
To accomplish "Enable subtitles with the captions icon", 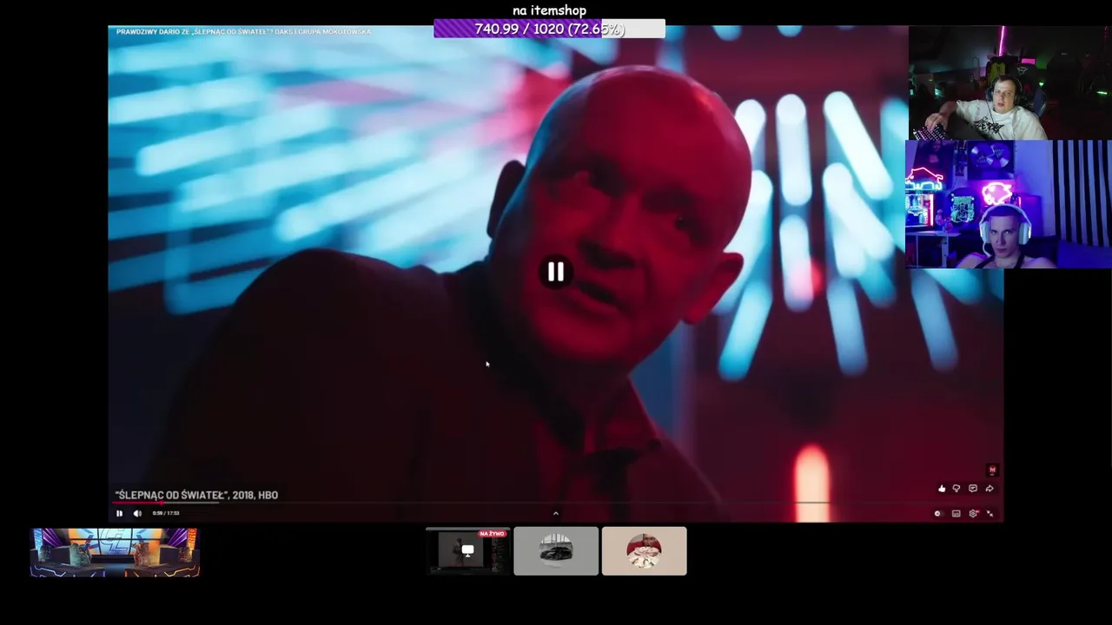I will [956, 513].
